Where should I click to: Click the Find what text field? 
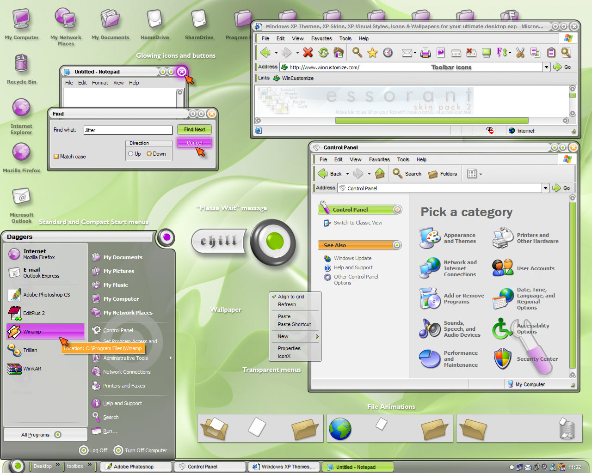click(x=128, y=130)
